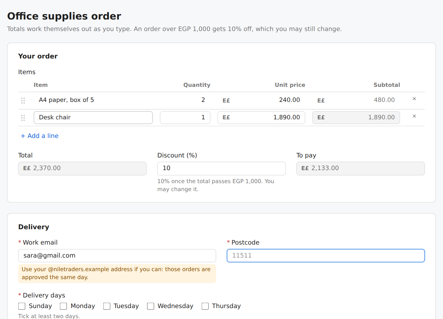
Task: Select the '10% once the total passes' hint
Action: click(x=216, y=185)
